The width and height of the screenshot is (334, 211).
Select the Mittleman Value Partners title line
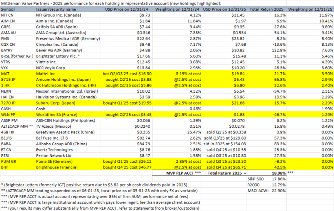[111, 3]
